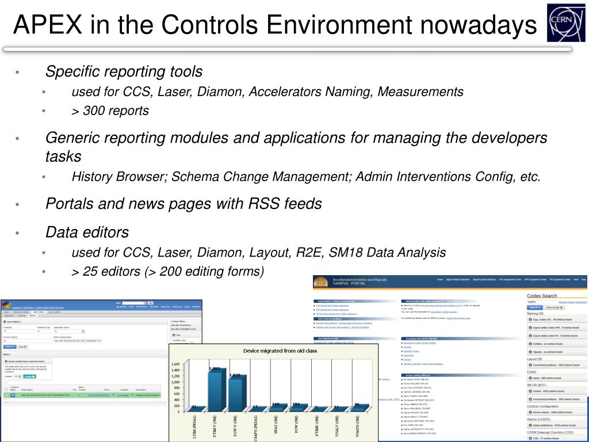
Task: Expand Eqp. codes LHC results
Action: (530, 319)
